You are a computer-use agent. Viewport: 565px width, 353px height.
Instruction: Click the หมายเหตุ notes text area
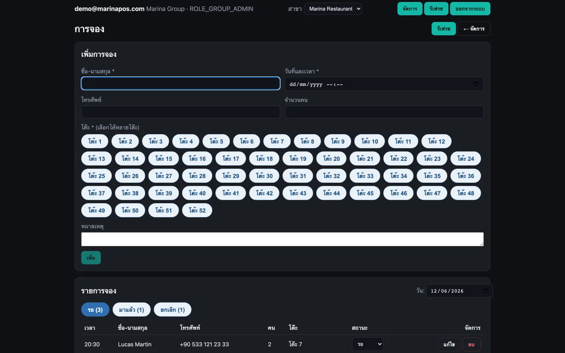point(282,239)
